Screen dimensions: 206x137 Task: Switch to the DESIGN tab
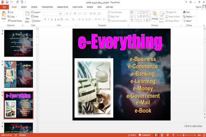[x=34, y=7]
